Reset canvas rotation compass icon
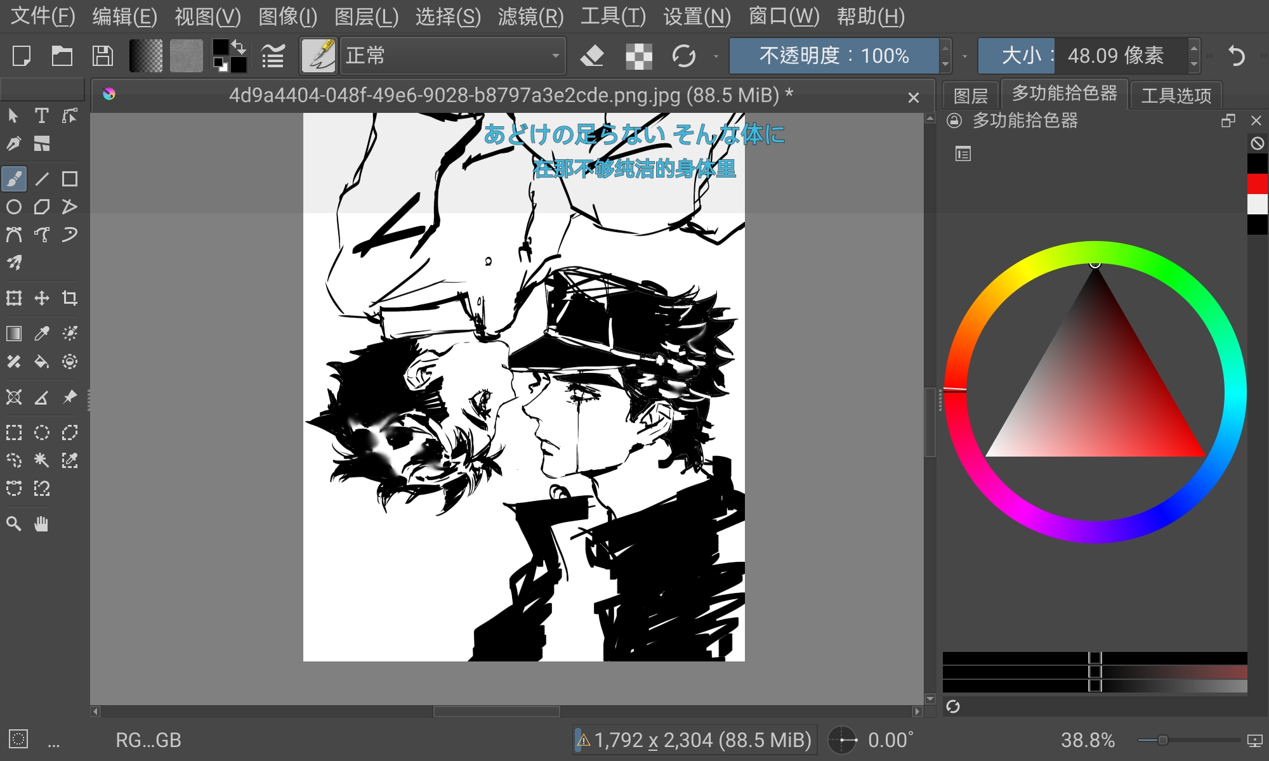This screenshot has height=761, width=1269. click(843, 740)
